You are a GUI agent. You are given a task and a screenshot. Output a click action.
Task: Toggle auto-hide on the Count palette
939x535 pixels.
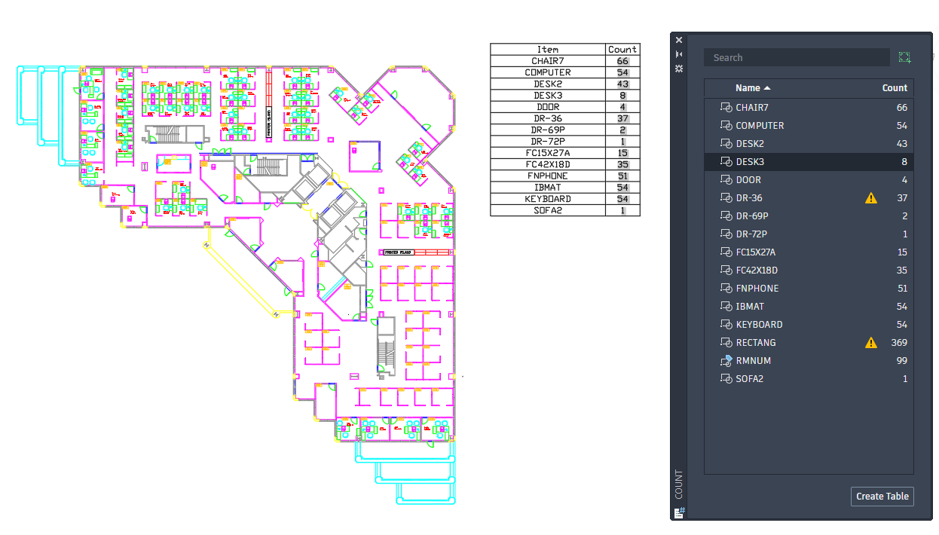coord(679,53)
